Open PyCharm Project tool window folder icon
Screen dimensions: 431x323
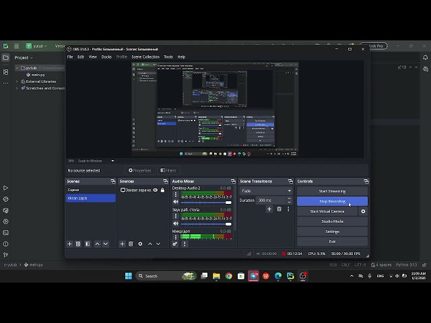pos(6,58)
